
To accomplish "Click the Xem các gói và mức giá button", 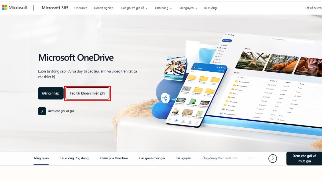I will point(305,158).
